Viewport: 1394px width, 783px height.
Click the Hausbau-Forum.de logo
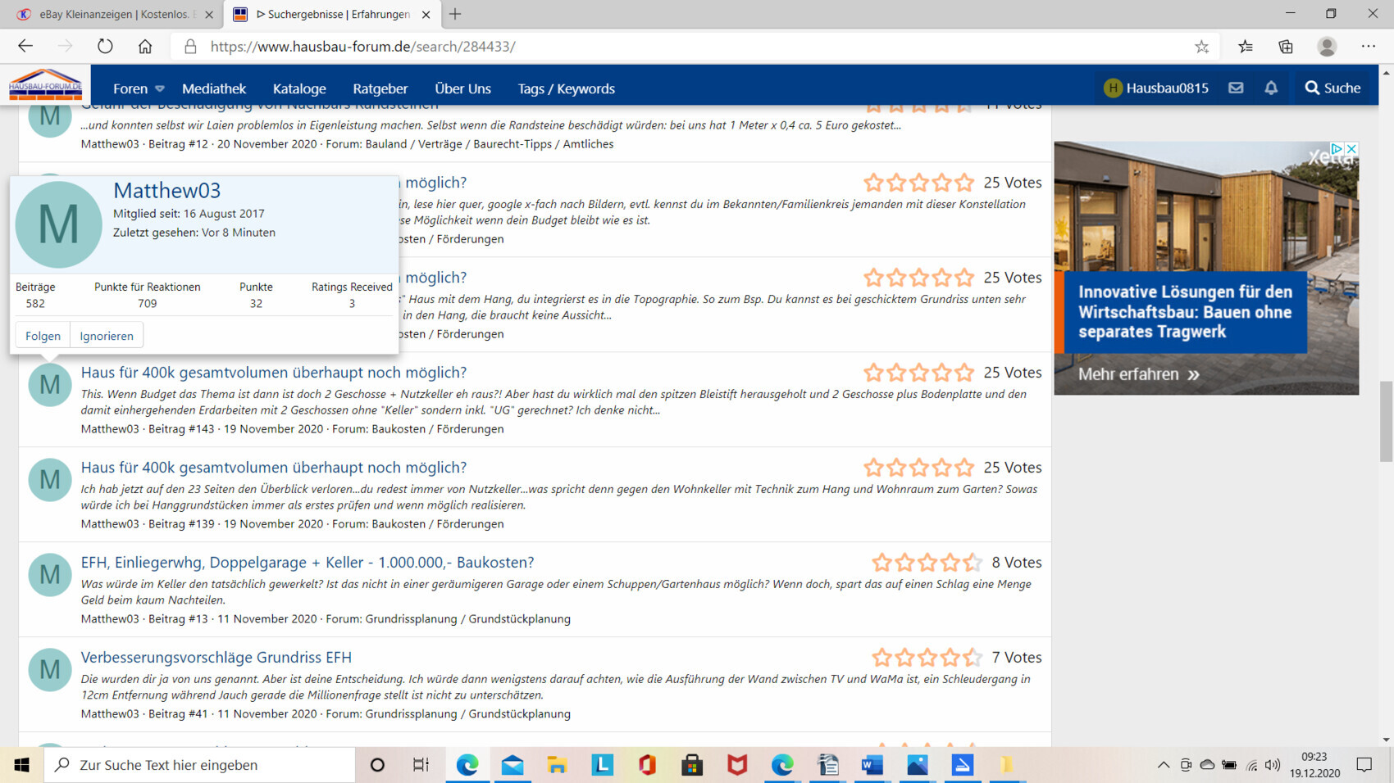point(46,85)
